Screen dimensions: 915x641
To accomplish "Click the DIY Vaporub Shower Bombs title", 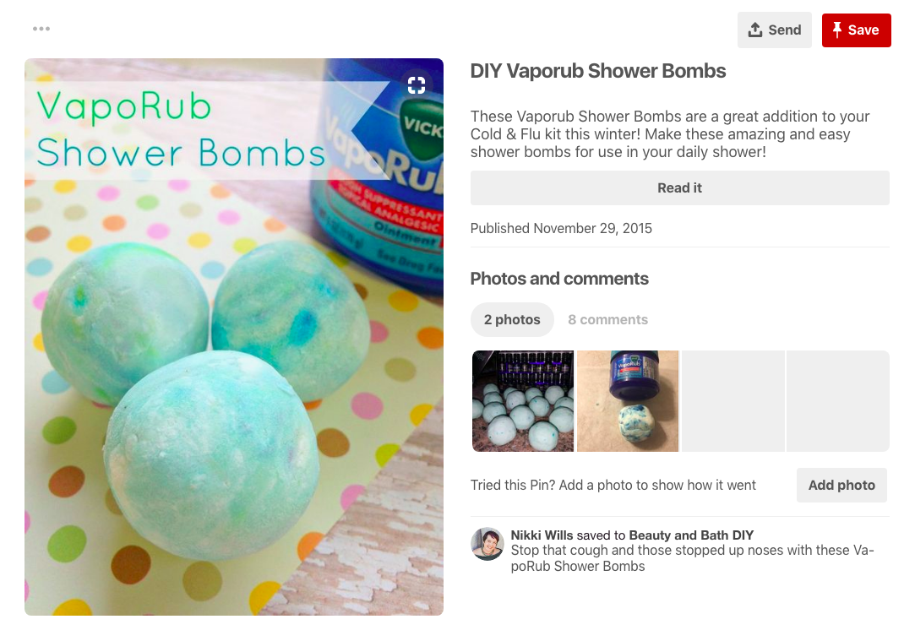I will pos(598,71).
